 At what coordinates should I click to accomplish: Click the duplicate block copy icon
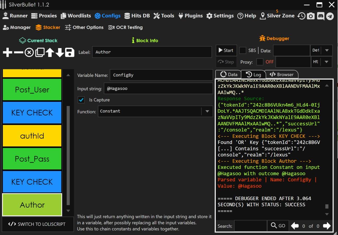tap(40, 52)
